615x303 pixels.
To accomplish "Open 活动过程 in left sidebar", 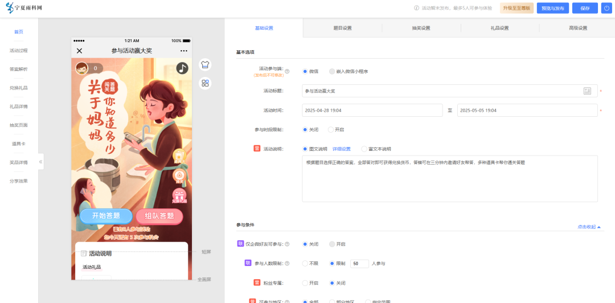I will pos(19,51).
